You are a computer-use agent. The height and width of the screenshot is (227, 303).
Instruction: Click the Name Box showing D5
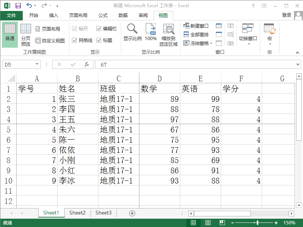coord(22,64)
